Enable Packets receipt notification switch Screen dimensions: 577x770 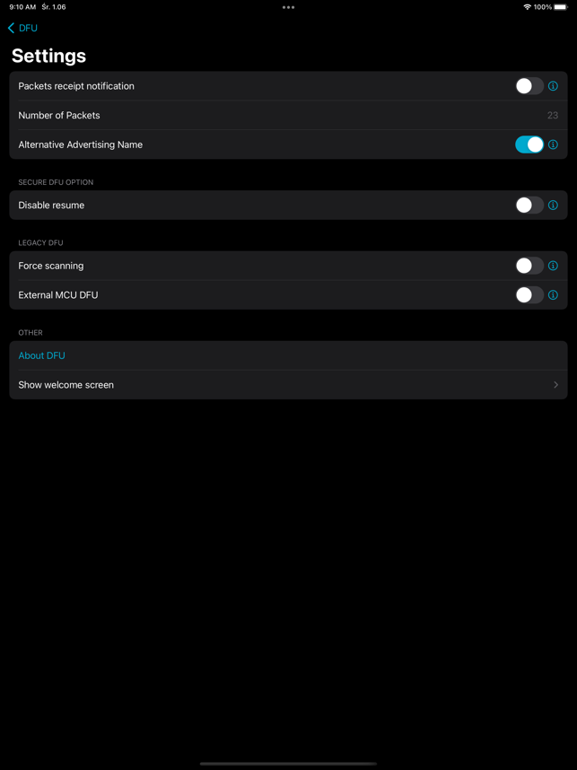point(529,86)
